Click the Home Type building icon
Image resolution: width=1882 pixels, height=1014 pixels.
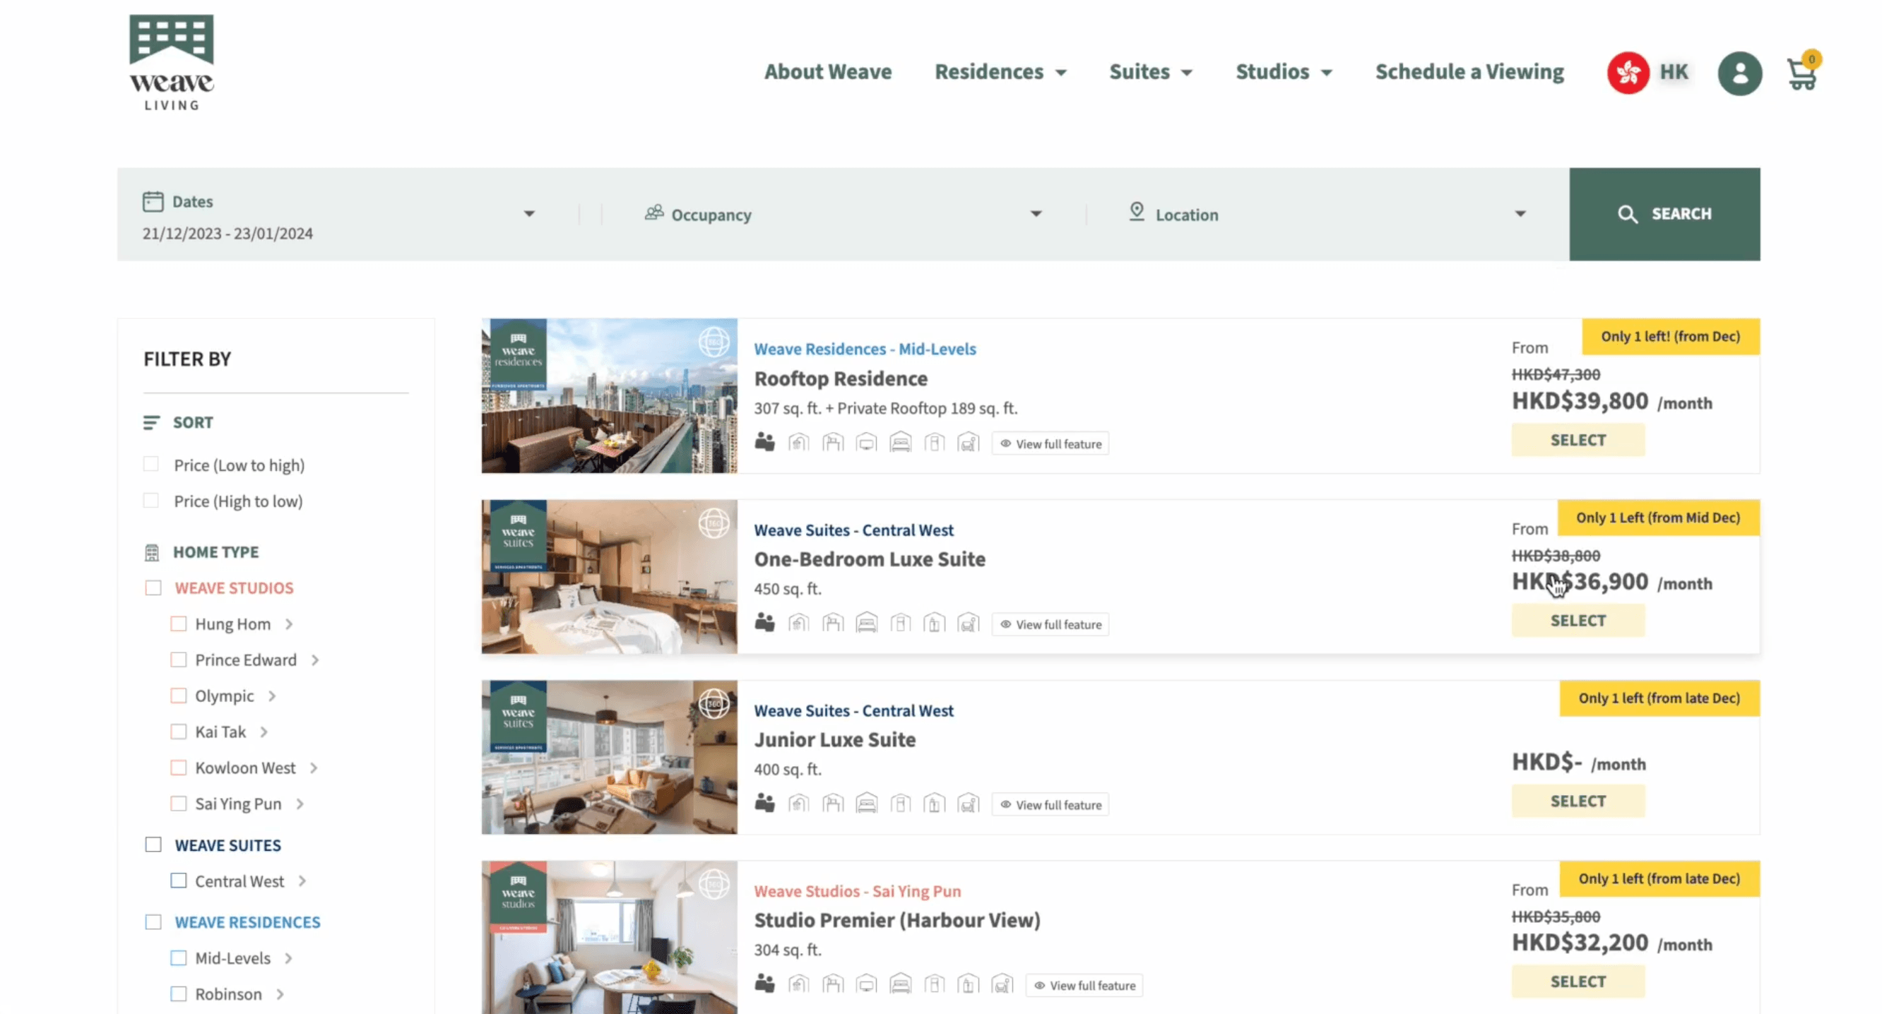pos(151,553)
